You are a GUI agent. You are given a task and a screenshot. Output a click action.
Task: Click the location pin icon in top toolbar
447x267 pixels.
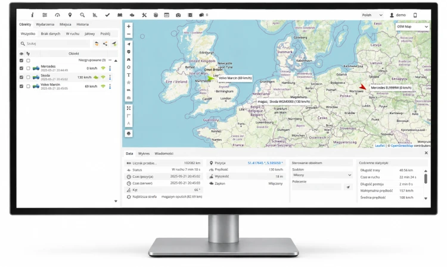pos(70,15)
